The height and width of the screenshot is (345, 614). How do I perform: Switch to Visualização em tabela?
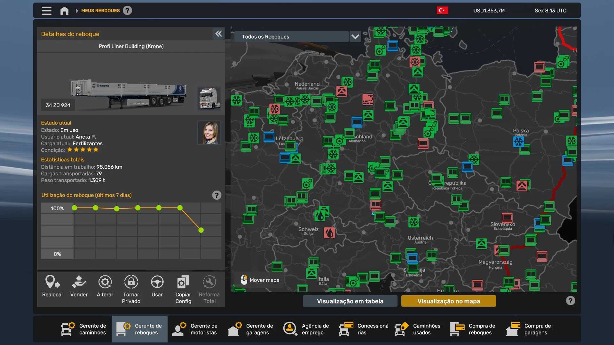coord(350,301)
